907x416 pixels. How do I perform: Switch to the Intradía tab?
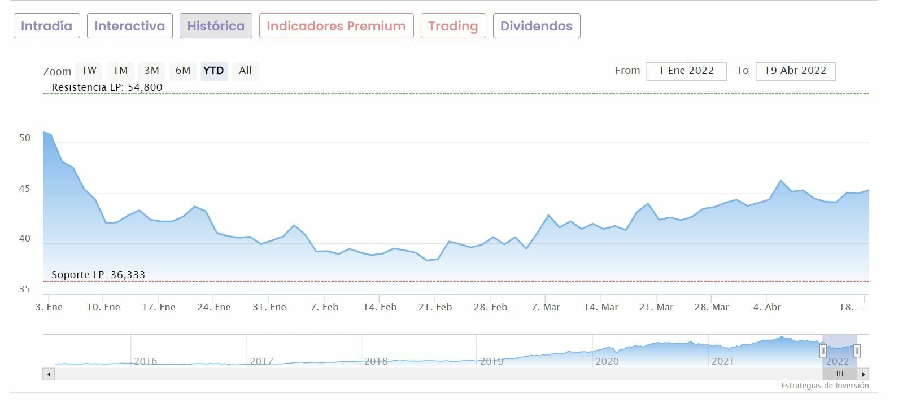pos(46,26)
